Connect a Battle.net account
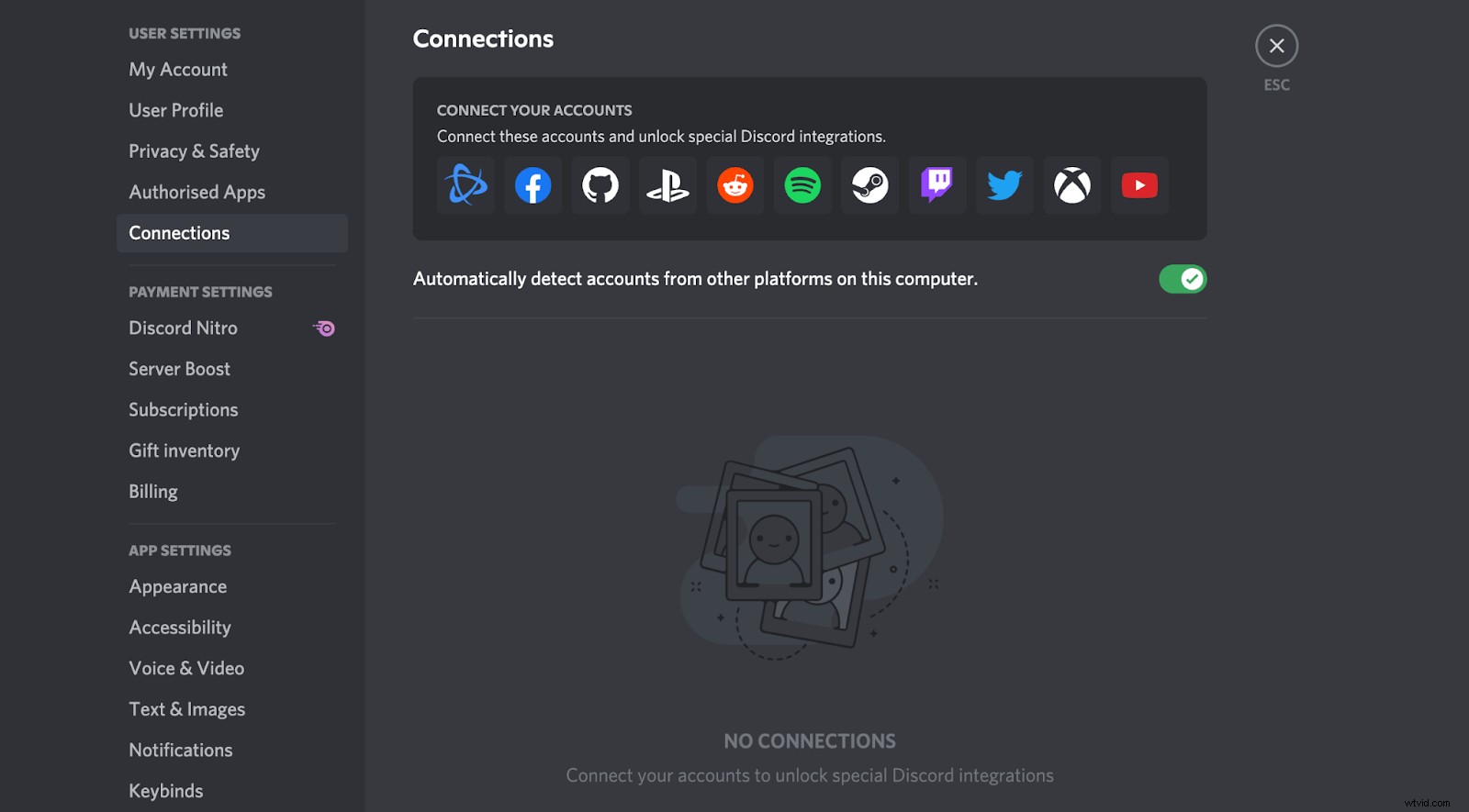Screen dimensions: 1469x812 465,185
